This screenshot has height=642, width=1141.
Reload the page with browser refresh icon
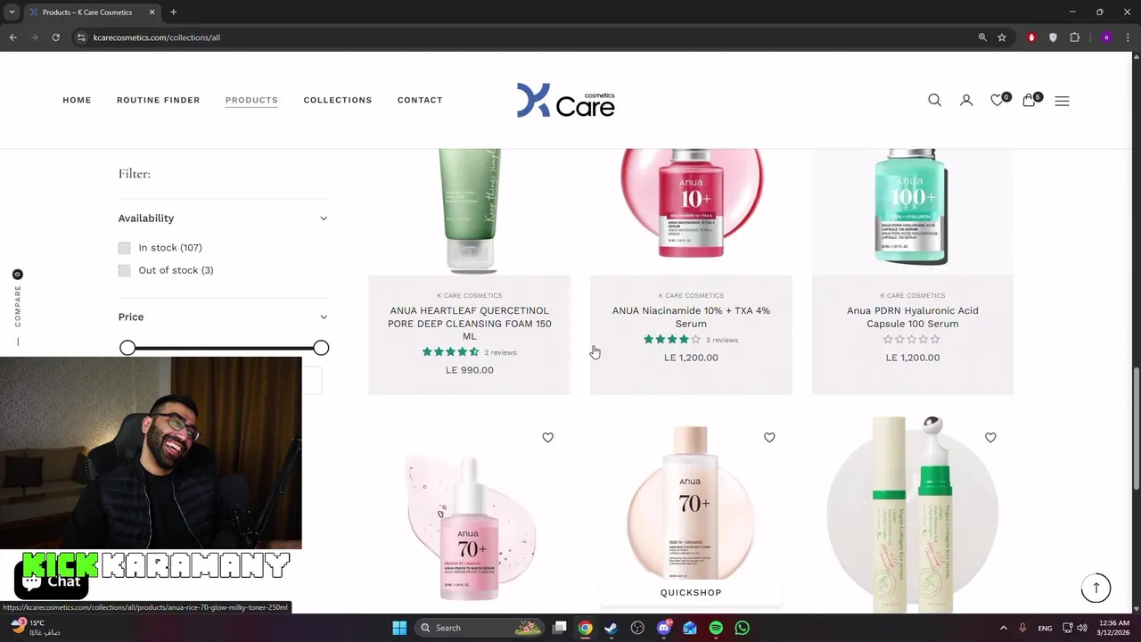(x=55, y=37)
